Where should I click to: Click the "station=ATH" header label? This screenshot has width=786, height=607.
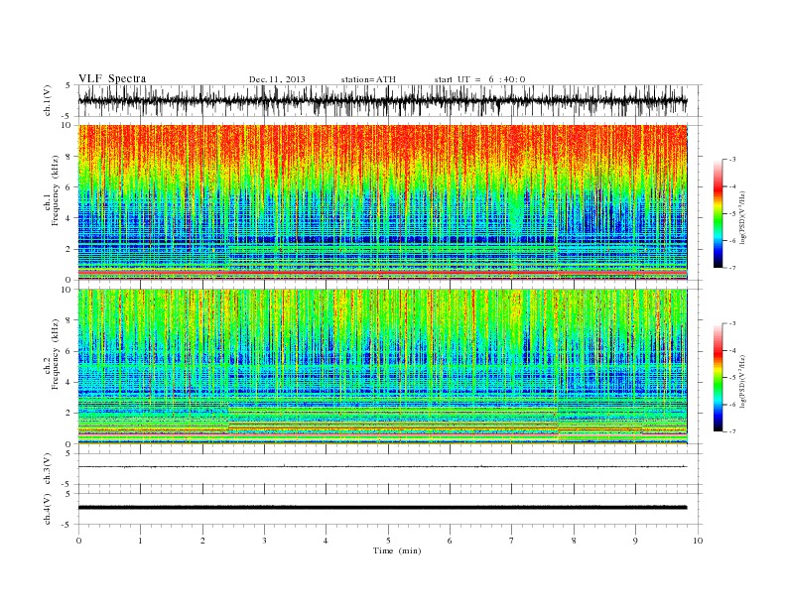coord(368,79)
